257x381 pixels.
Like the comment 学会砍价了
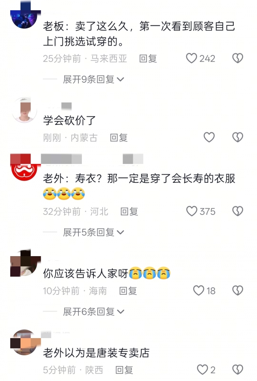(x=209, y=138)
